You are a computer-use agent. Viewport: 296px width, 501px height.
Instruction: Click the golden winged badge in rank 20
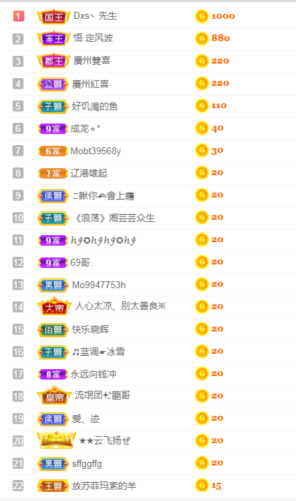click(x=57, y=440)
